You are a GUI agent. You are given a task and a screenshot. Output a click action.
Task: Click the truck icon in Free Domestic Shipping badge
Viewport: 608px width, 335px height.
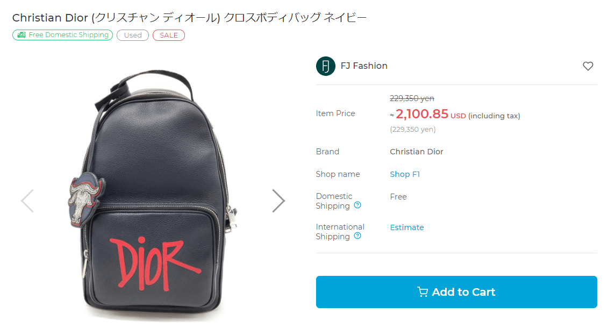[22, 35]
